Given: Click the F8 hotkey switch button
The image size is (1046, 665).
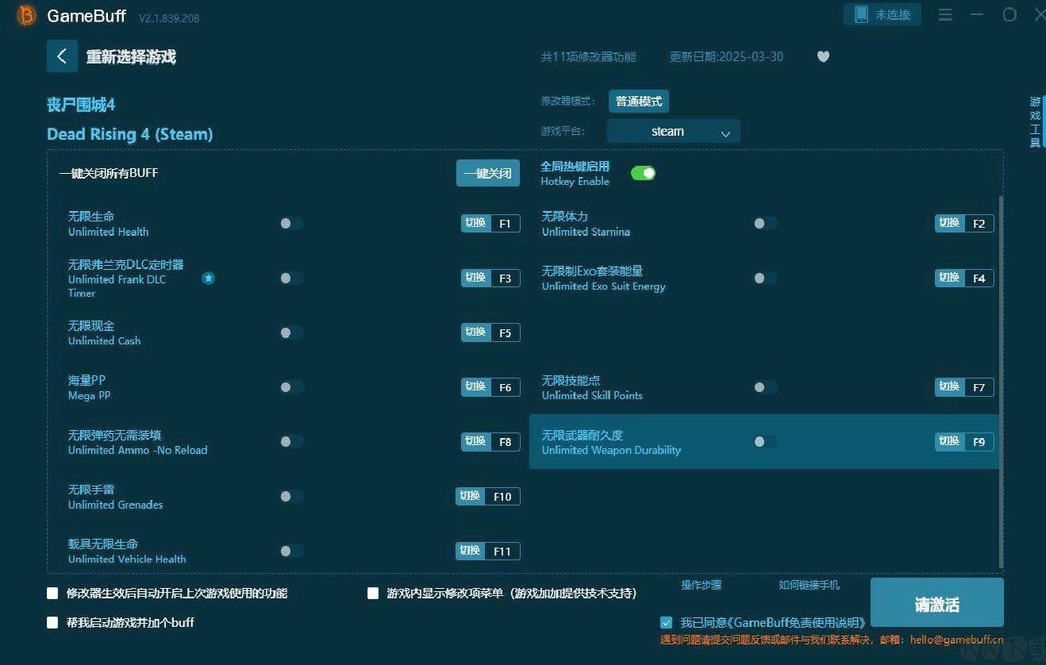Looking at the screenshot, I should click(490, 441).
